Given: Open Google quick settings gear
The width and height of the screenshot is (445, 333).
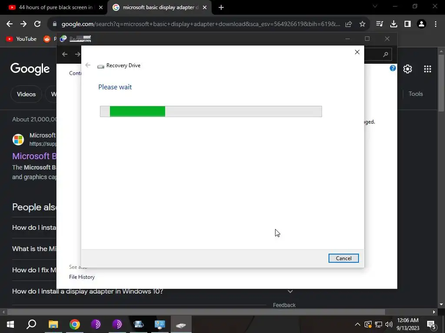Looking at the screenshot, I should pyautogui.click(x=408, y=69).
